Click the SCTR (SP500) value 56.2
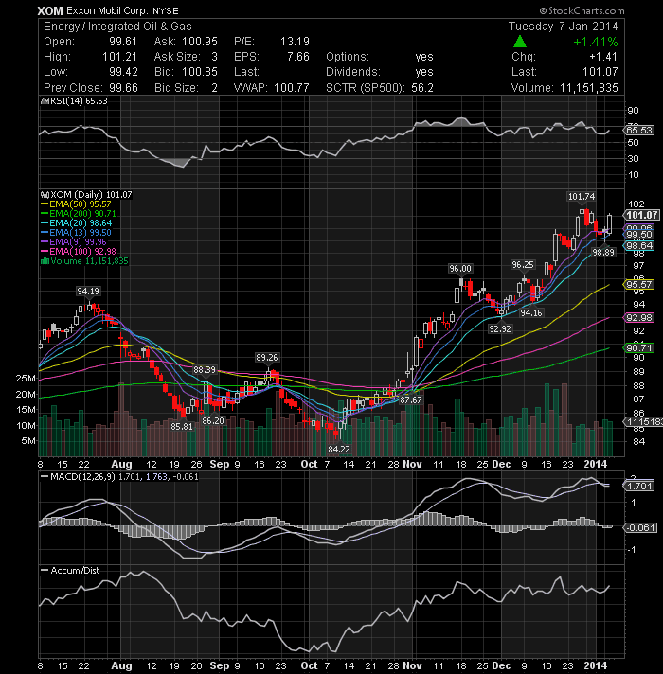The height and width of the screenshot is (674, 663). [421, 88]
